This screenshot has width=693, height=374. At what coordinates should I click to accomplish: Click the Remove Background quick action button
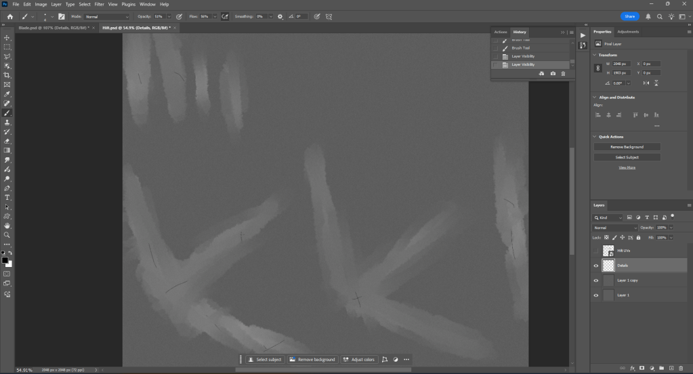point(627,147)
